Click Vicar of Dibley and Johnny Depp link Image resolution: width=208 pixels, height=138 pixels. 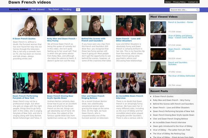coord(181,37)
